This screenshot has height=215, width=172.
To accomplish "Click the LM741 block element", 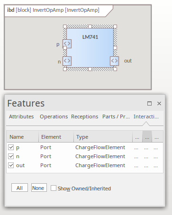I will 90,48.
